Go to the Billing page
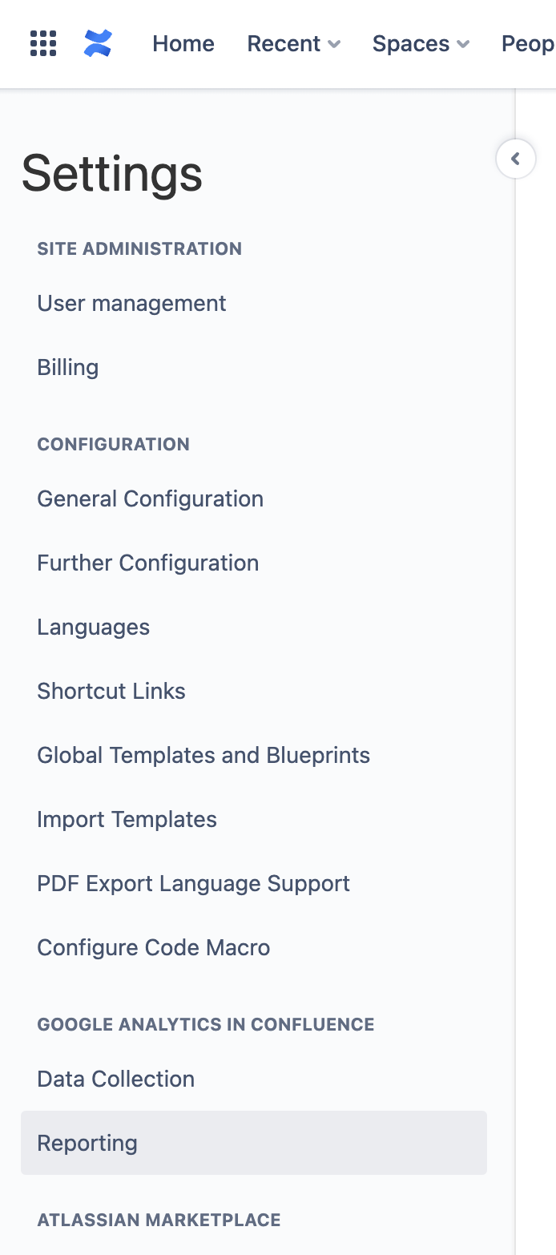Viewport: 556px width, 1255px height. [68, 367]
